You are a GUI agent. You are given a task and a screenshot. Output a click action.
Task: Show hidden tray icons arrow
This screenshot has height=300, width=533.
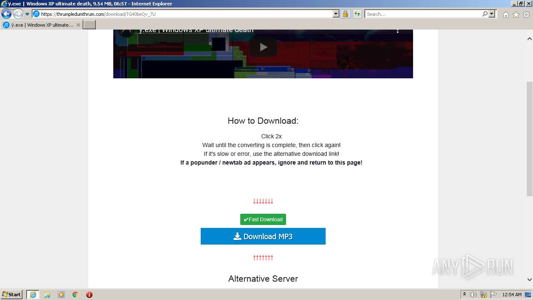pos(465,295)
